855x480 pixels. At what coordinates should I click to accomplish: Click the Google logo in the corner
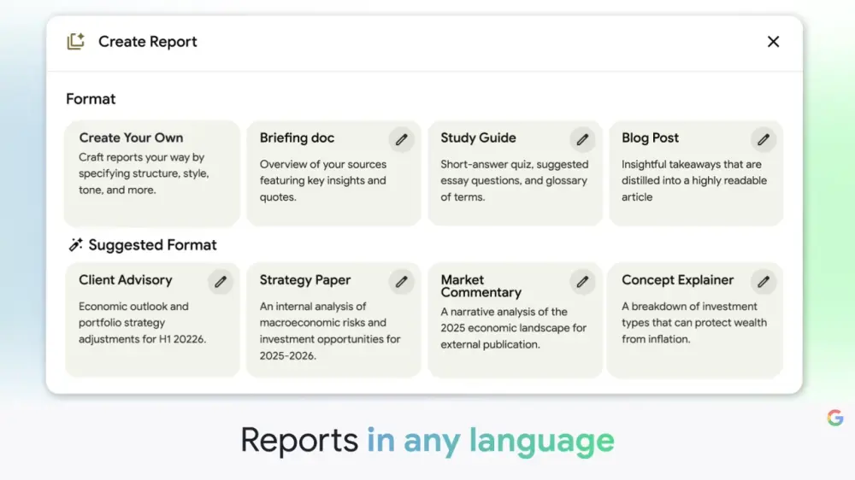[x=835, y=418]
